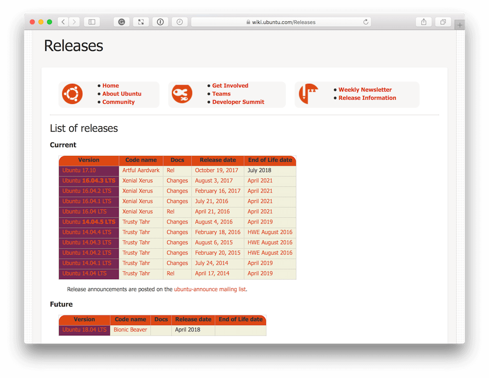The height and width of the screenshot is (378, 489).
Task: Open the Developer Summit link
Action: pos(238,102)
